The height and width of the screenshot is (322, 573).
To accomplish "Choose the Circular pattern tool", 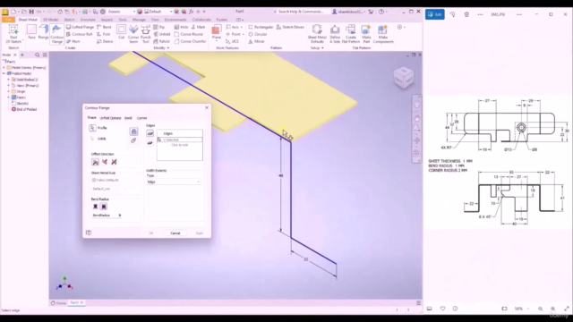I will (258, 34).
